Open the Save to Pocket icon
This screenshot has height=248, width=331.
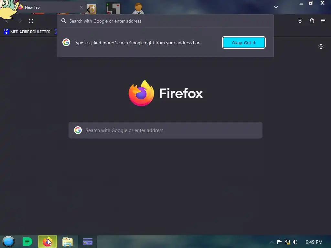point(300,21)
